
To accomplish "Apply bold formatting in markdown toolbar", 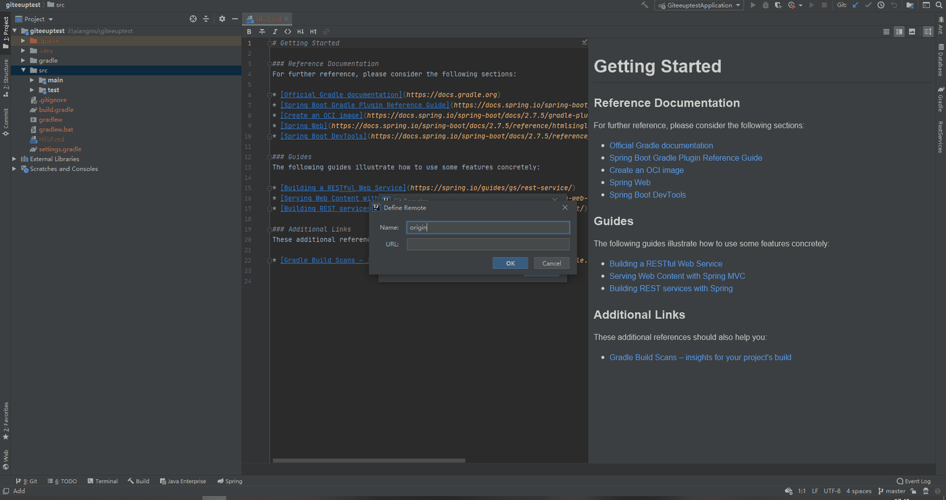I will tap(249, 32).
